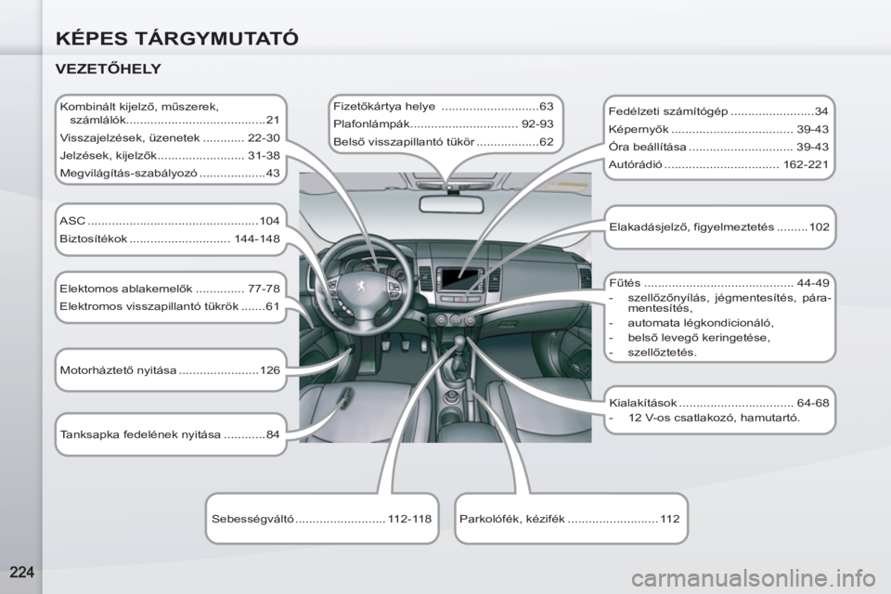The height and width of the screenshot is (594, 891).
Task: Click the rear-view mirror in the illustration
Action: (451, 204)
